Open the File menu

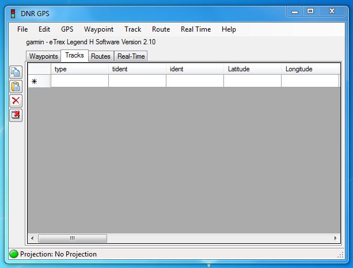22,29
